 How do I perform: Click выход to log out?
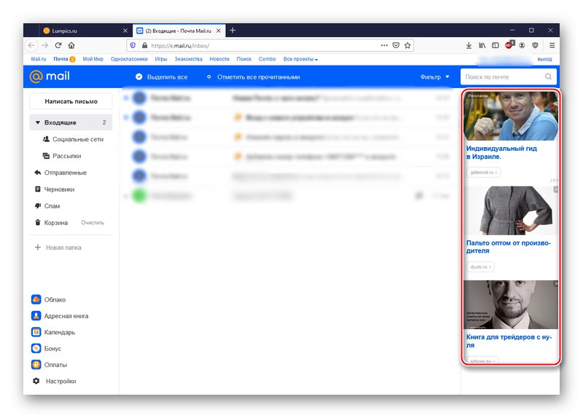tap(544, 59)
